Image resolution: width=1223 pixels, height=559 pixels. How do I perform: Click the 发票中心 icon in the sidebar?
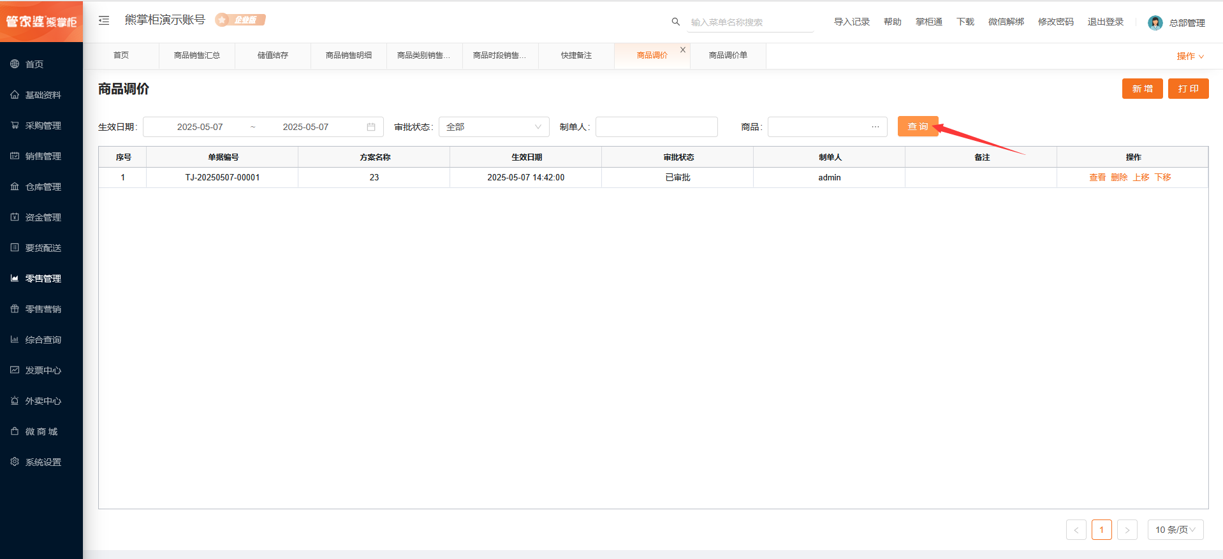15,370
